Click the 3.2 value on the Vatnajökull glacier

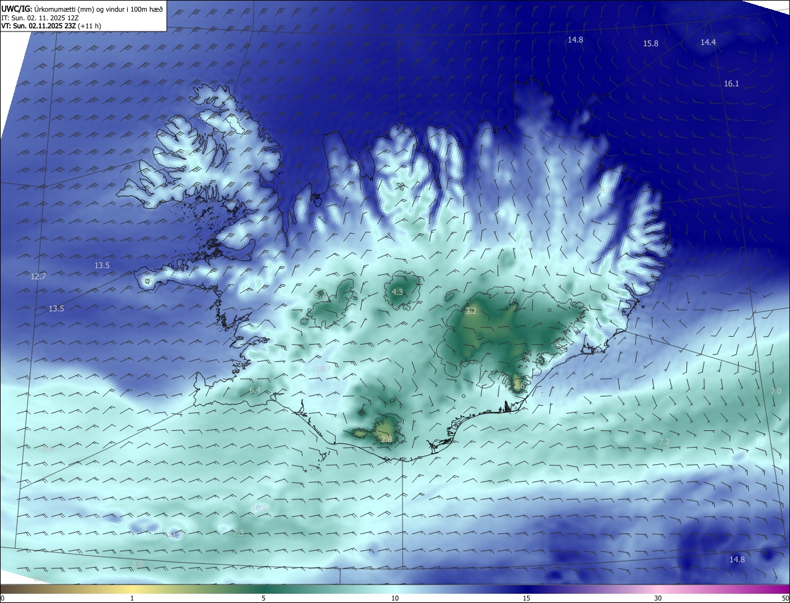click(471, 311)
